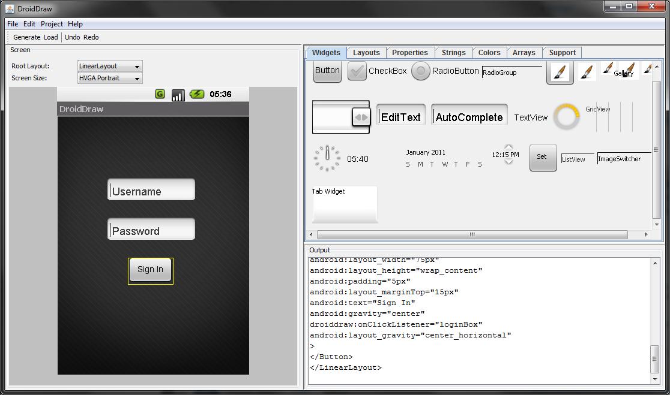Switch to the Widgets tab
The height and width of the screenshot is (395, 670).
pyautogui.click(x=326, y=53)
